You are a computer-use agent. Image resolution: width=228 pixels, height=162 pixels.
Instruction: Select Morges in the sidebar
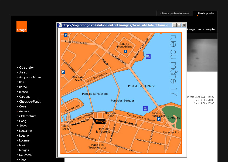(x=24, y=150)
